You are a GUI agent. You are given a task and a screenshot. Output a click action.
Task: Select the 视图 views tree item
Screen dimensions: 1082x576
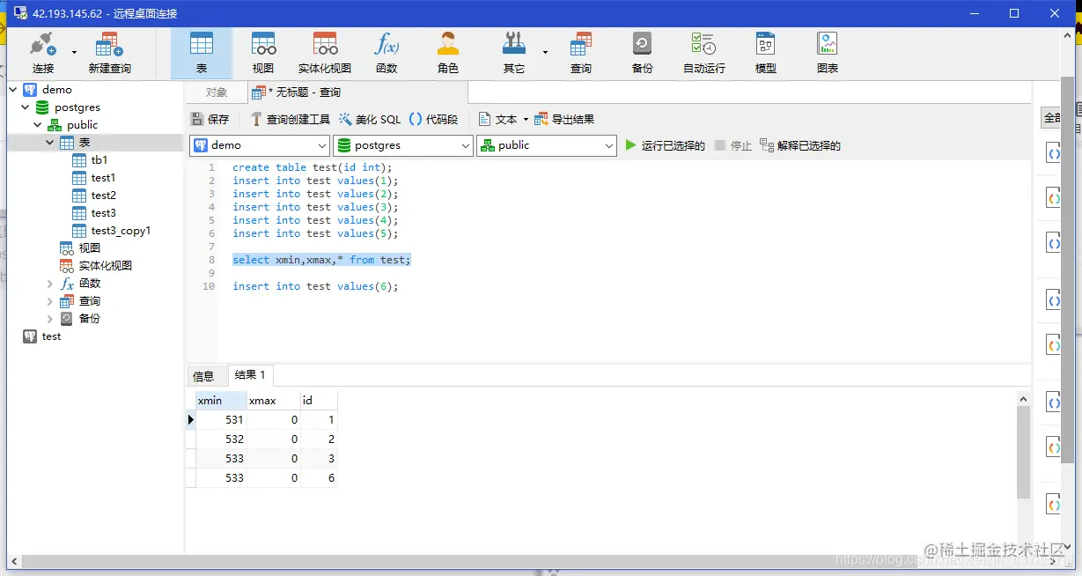point(89,247)
